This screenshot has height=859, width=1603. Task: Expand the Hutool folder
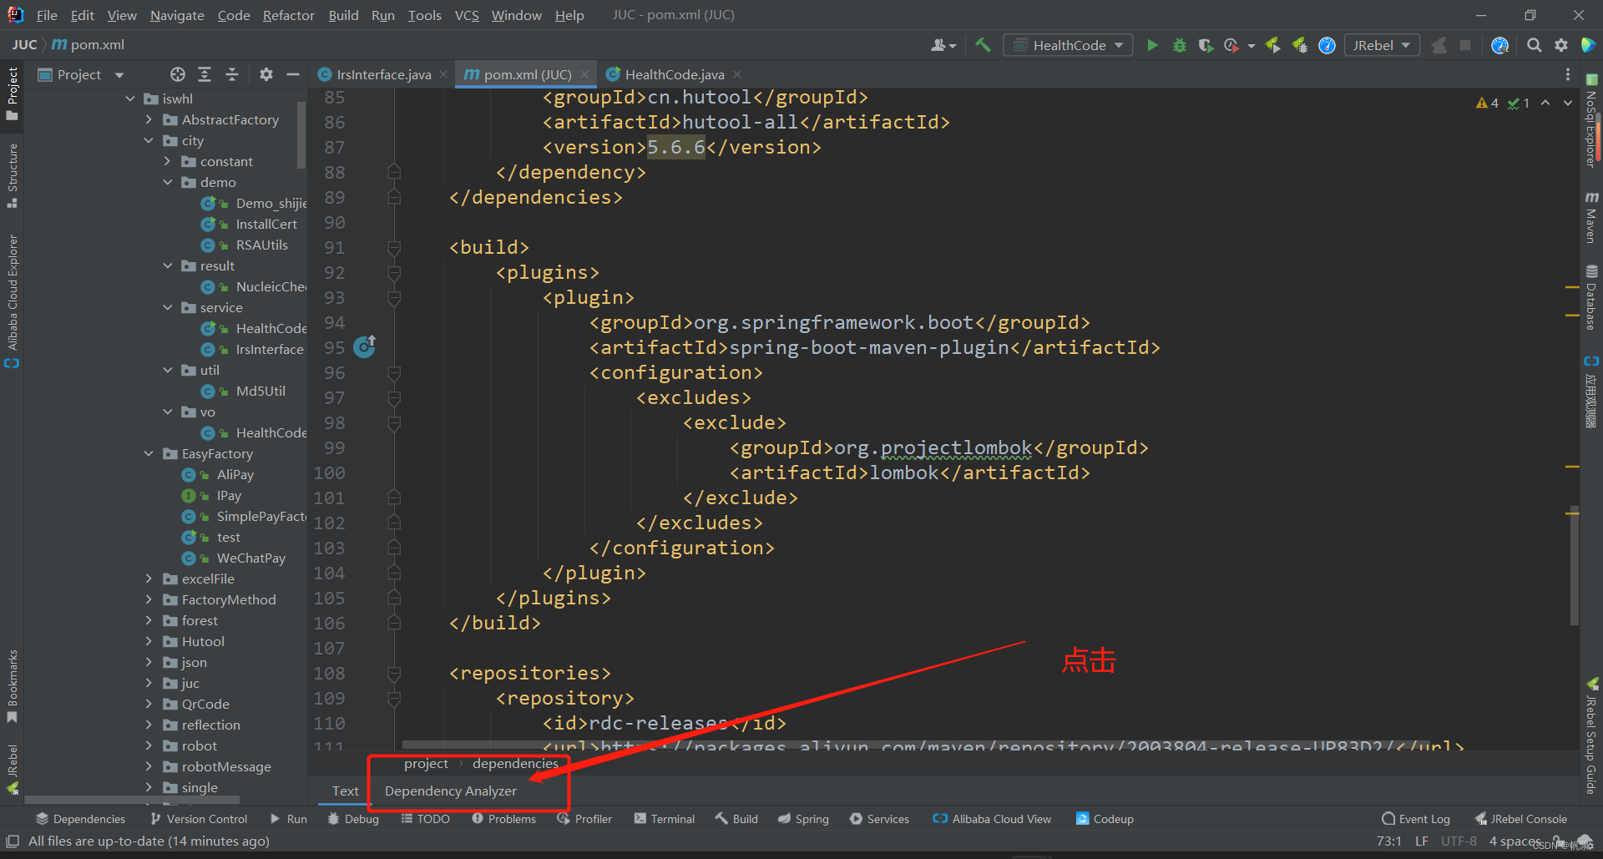[x=149, y=641]
